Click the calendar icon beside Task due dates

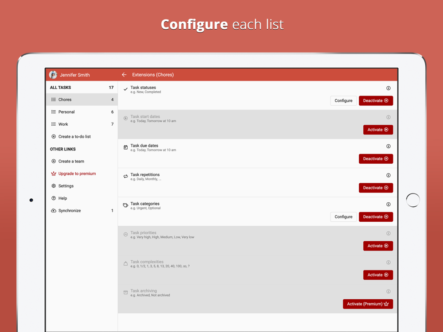coord(126,147)
